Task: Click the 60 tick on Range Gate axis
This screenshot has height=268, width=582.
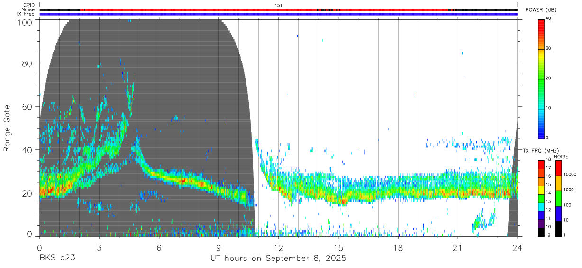Action: pos(28,106)
